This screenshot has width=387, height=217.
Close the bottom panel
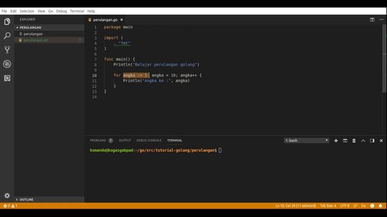381,140
